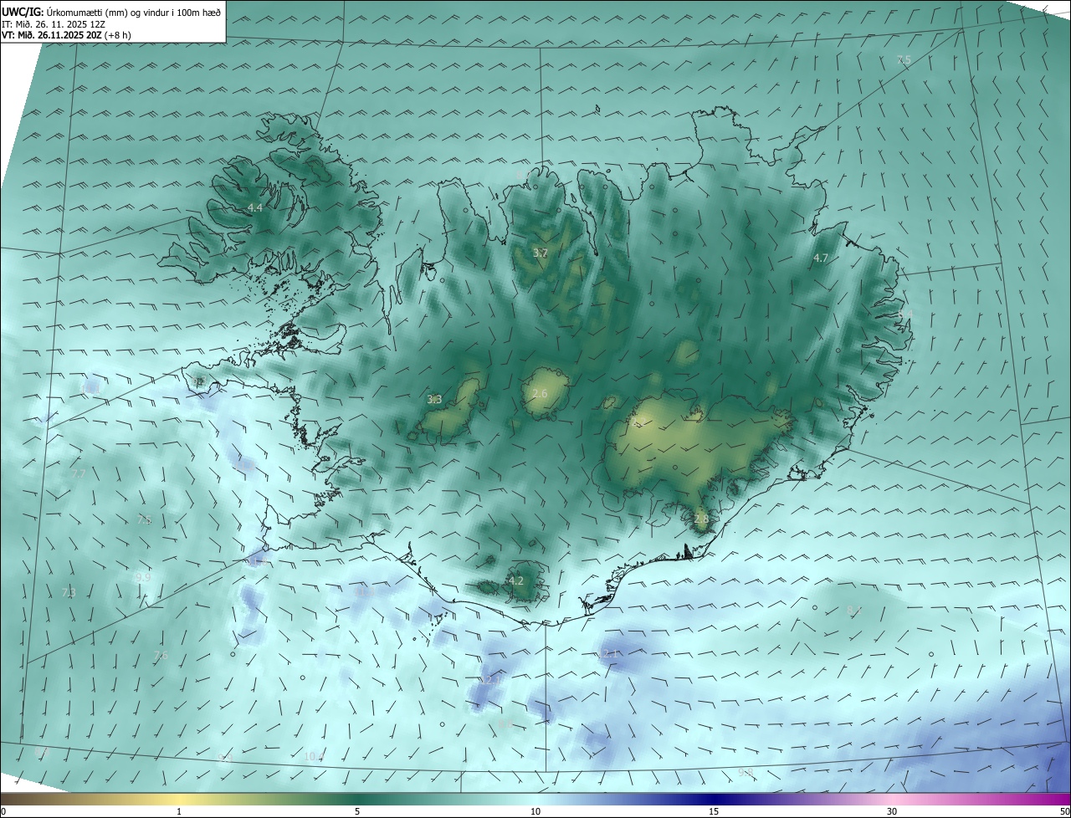
Task: Select the '30' tick on the color scale
Action: (892, 811)
